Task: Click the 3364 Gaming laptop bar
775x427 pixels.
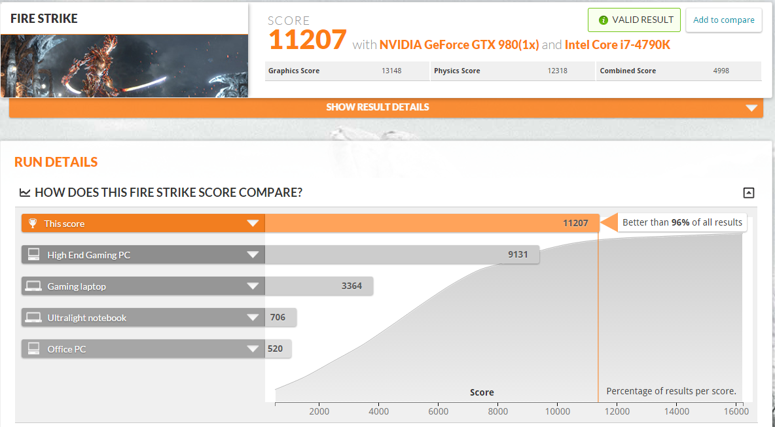Action: point(319,286)
